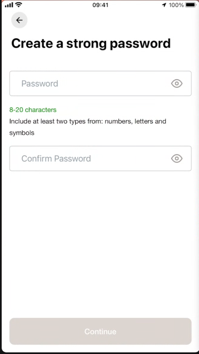Tap the 09:41 clock in status bar
This screenshot has width=199, height=354.
(x=100, y=5)
